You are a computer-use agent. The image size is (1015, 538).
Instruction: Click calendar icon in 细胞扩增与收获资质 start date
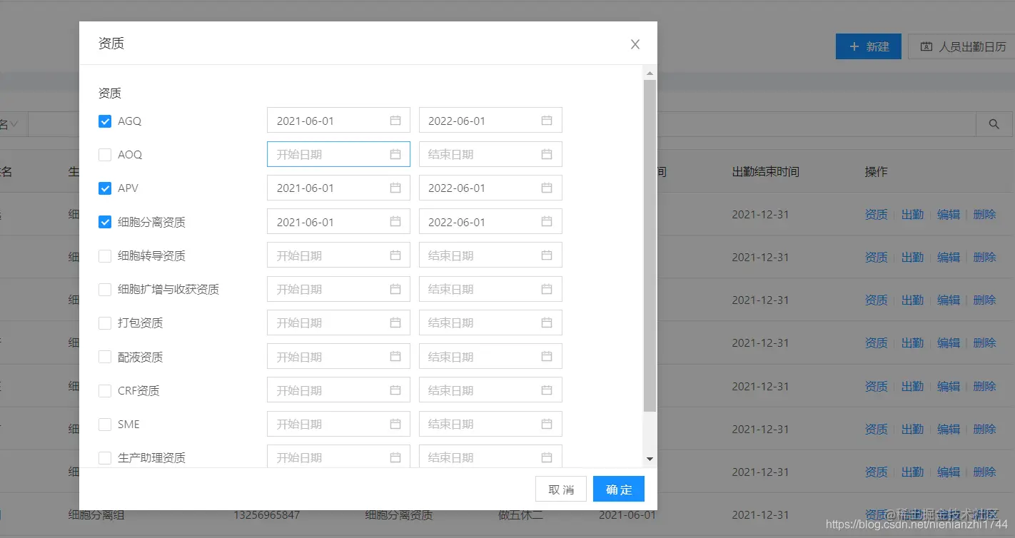tap(395, 289)
